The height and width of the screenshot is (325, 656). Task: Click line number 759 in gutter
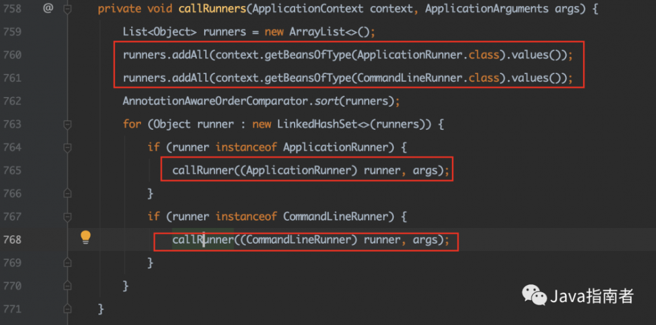(12, 31)
